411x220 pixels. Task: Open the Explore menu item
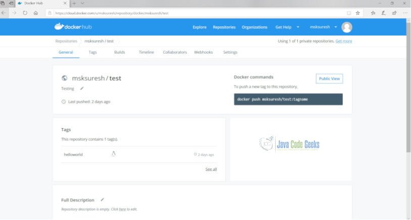199,27
